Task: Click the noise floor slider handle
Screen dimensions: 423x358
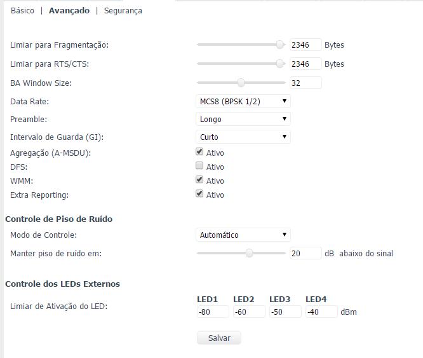Action: [x=250, y=253]
